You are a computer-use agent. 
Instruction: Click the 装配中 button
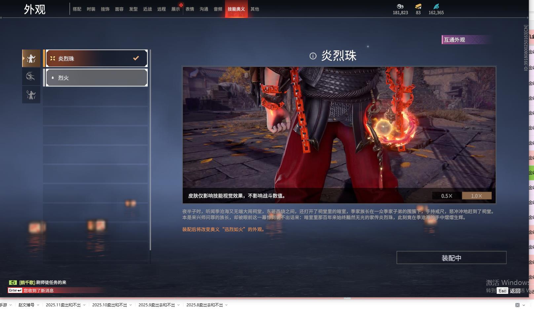click(x=451, y=258)
